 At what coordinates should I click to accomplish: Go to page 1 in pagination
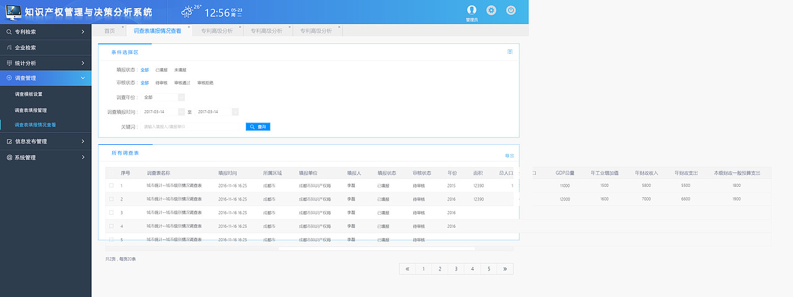click(423, 269)
